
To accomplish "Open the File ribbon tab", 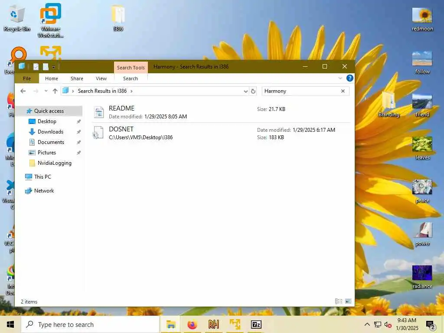I will click(x=27, y=78).
